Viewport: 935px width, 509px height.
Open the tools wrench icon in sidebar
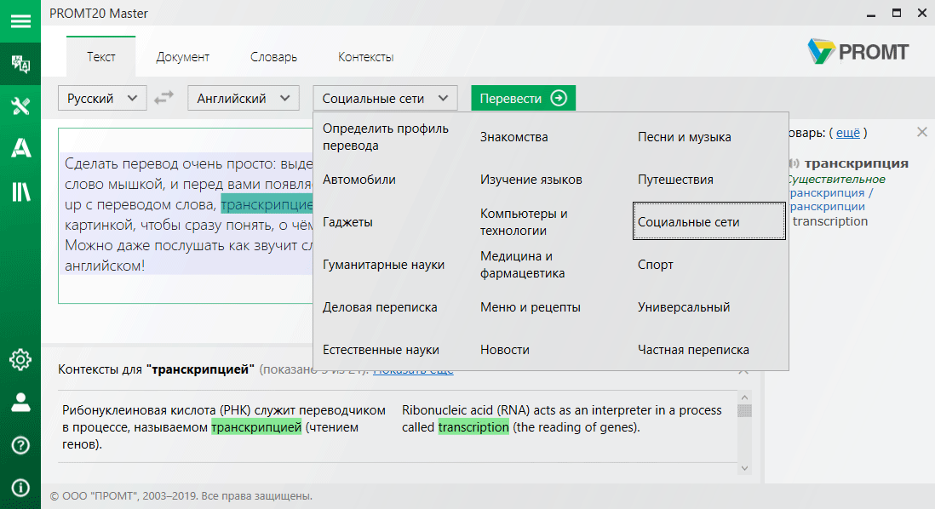pyautogui.click(x=20, y=106)
